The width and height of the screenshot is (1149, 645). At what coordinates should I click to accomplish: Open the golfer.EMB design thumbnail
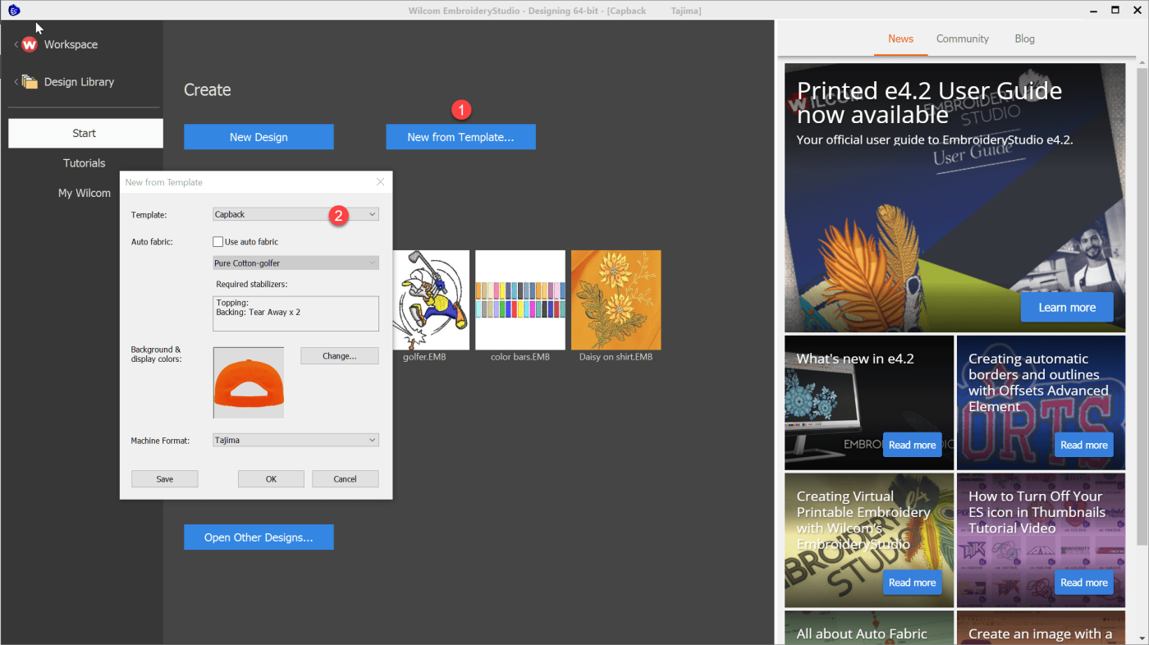[x=431, y=300]
